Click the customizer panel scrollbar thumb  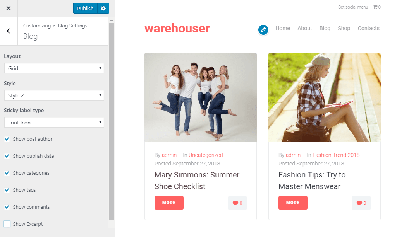tap(112, 122)
